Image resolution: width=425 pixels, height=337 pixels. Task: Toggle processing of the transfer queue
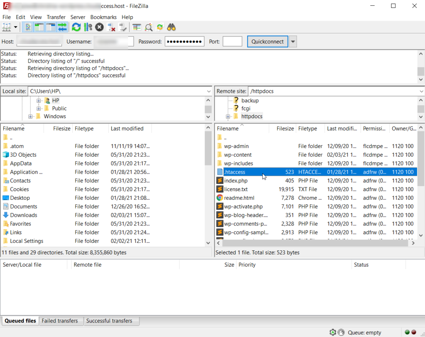pos(88,27)
